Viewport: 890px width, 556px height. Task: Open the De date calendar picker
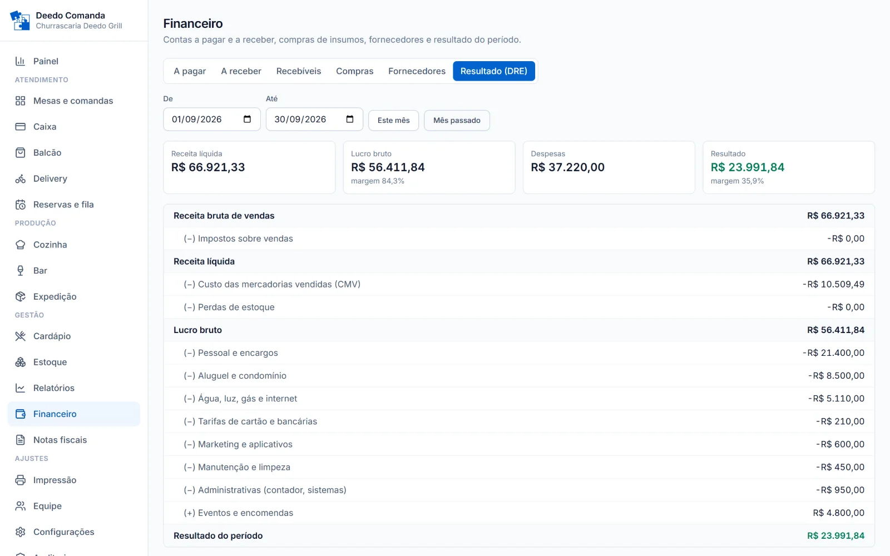pos(248,119)
